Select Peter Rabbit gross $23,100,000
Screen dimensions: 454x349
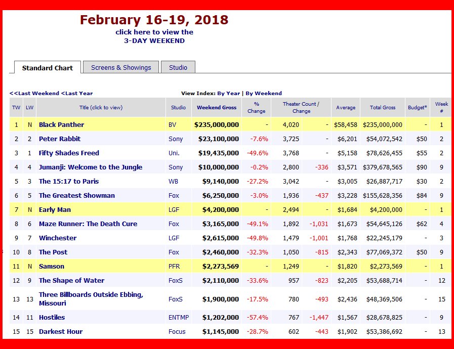click(x=219, y=139)
